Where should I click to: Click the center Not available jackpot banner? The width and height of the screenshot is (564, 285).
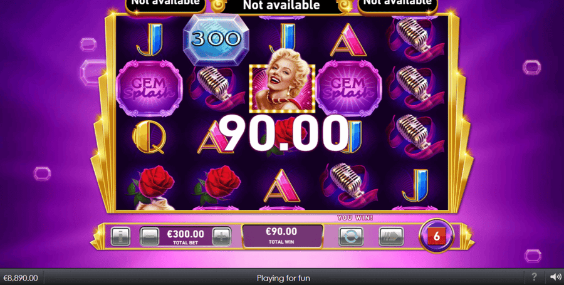[281, 6]
